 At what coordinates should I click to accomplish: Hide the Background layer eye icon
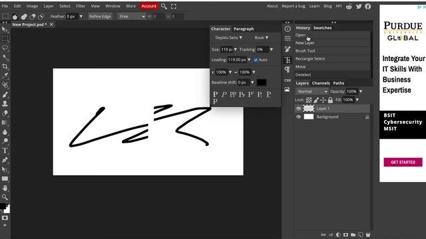[x=298, y=117]
